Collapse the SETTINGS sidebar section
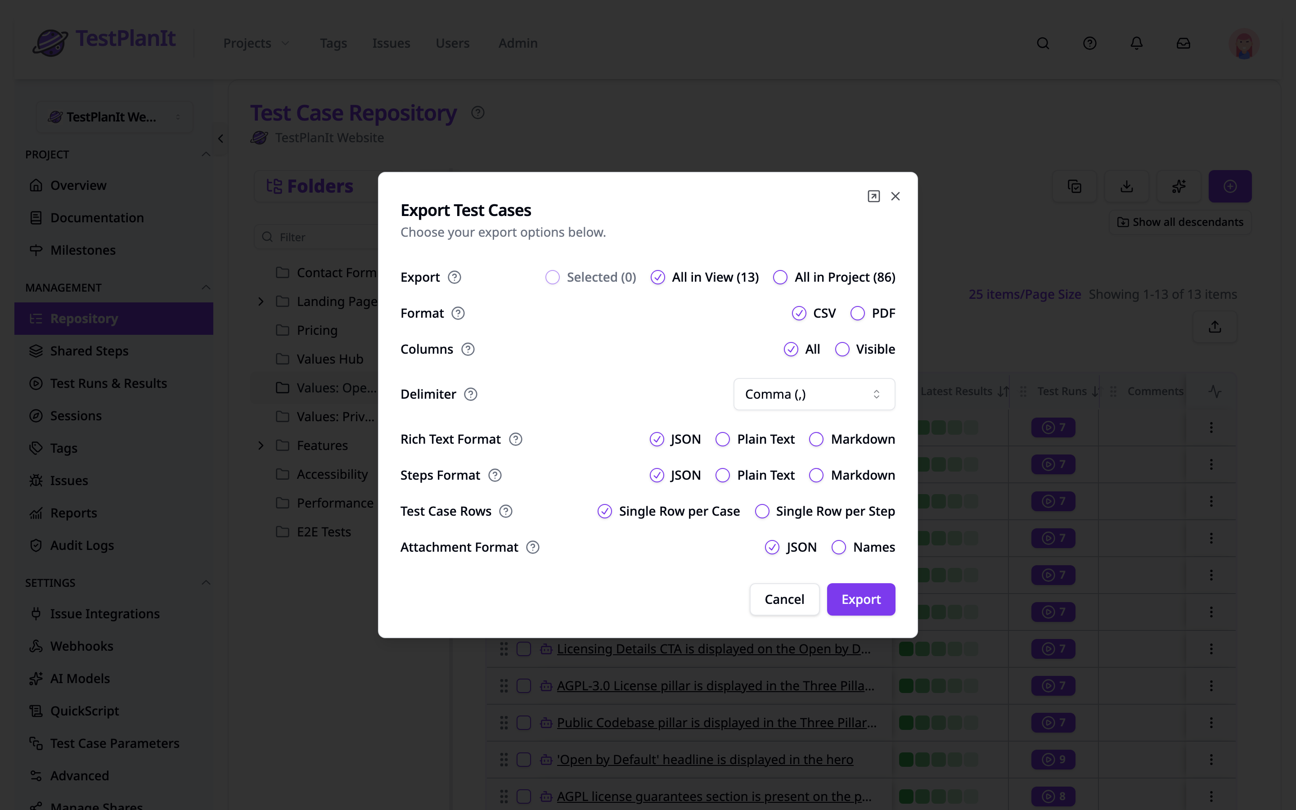This screenshot has height=810, width=1296. point(206,583)
